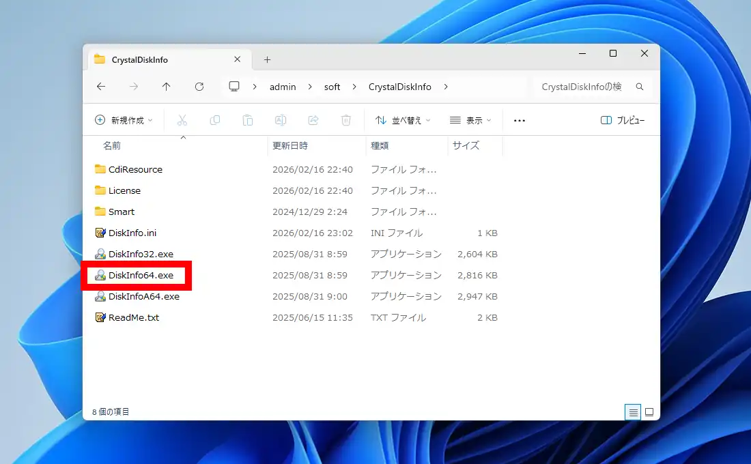Click the Rename icon in toolbar
The image size is (751, 464).
[x=281, y=120]
